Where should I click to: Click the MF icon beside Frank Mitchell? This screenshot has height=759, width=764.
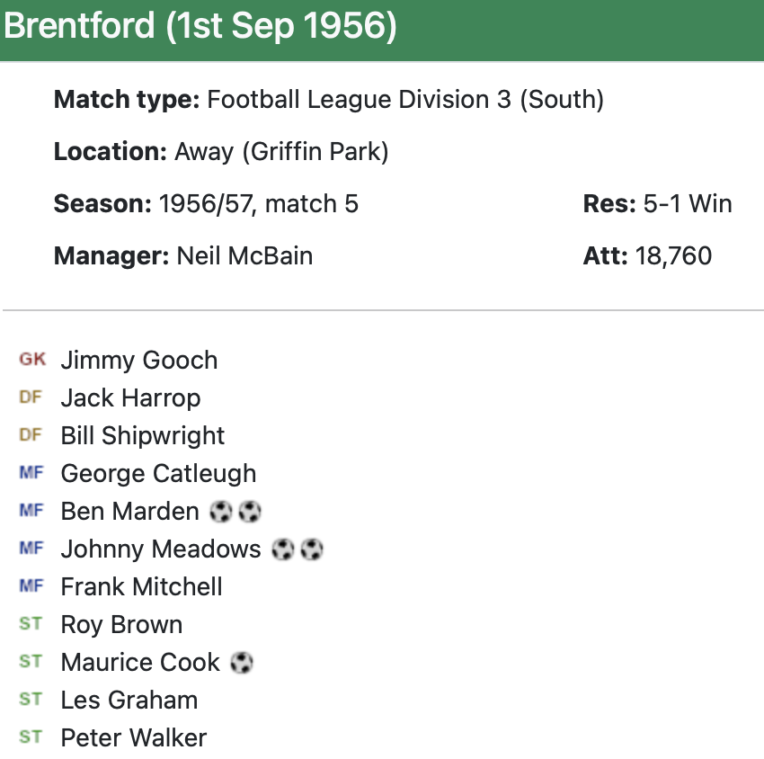(31, 586)
